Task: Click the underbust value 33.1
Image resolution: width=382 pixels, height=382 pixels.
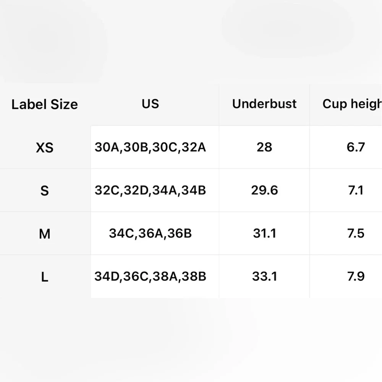Action: [x=264, y=276]
